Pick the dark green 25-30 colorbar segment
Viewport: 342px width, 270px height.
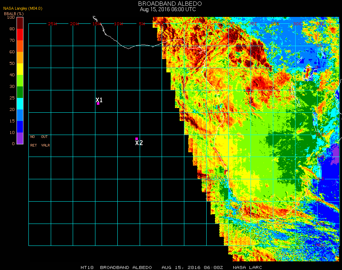click(20, 92)
